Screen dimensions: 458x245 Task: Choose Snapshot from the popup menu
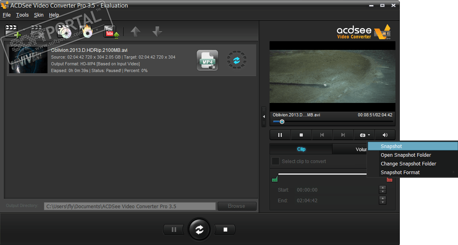(412, 146)
